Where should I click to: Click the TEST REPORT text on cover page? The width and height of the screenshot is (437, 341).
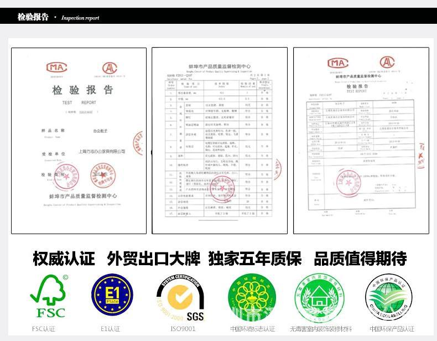pyautogui.click(x=79, y=102)
